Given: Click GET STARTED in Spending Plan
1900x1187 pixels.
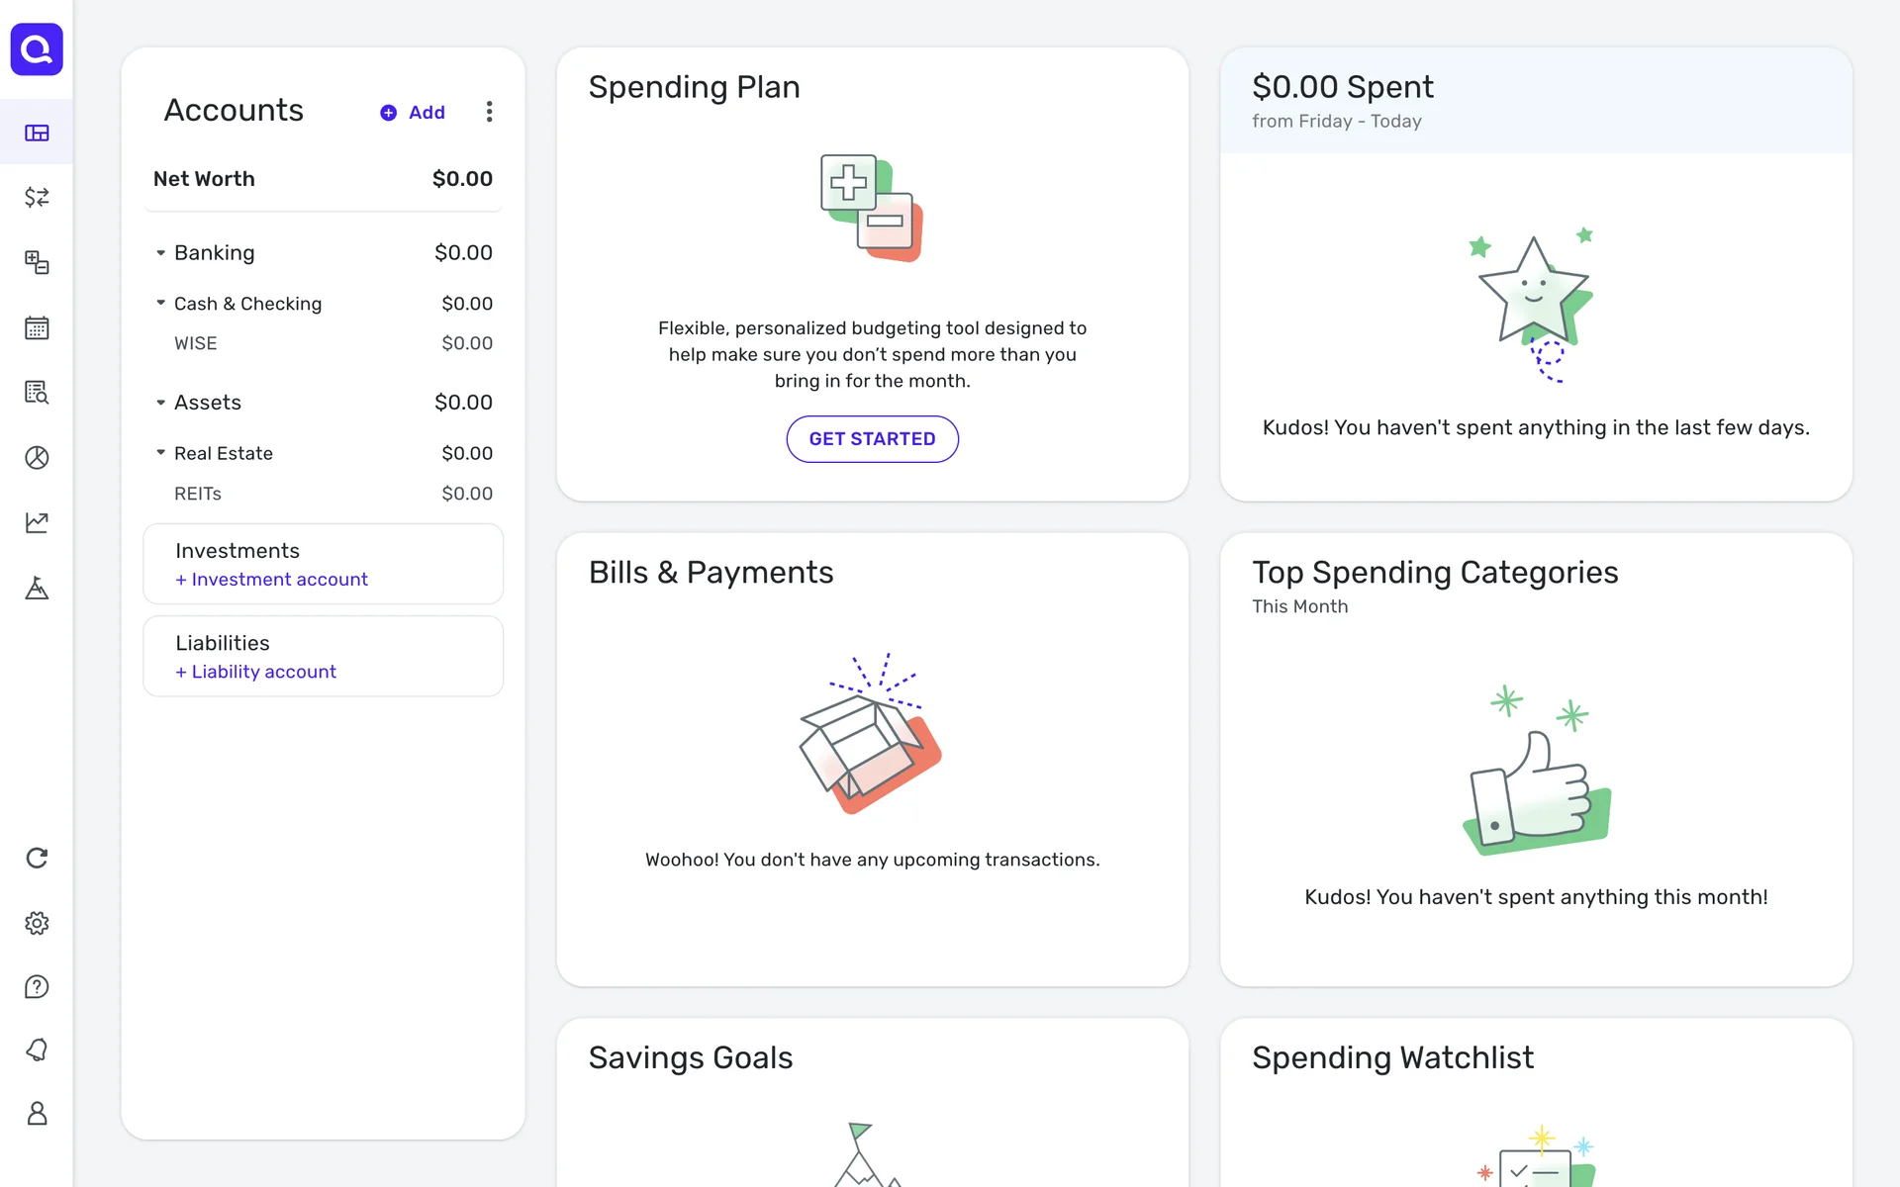Looking at the screenshot, I should [x=872, y=439].
